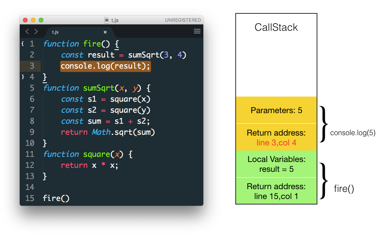This screenshot has width=377, height=240.
Task: Click 'const s1 = square(x)' line
Action: (x=105, y=99)
